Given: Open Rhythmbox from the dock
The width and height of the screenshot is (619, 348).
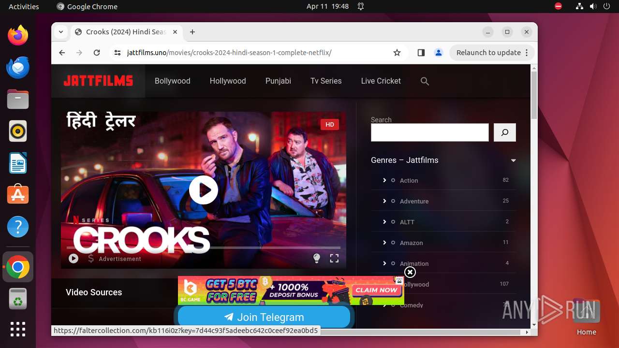Looking at the screenshot, I should click(x=18, y=131).
